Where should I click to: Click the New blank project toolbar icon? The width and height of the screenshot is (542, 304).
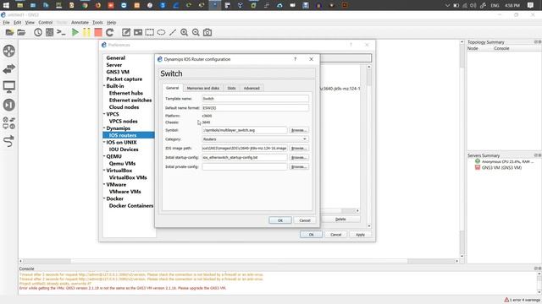(9, 32)
